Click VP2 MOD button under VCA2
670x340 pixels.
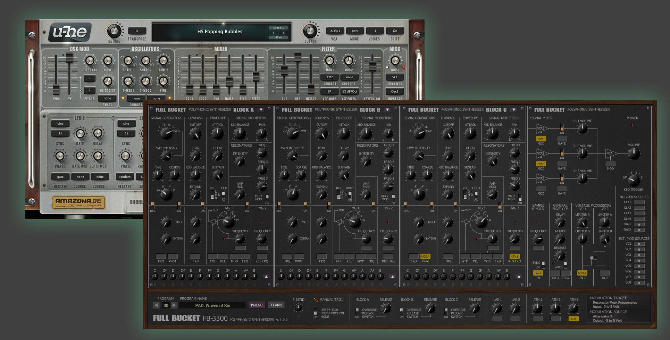coord(541,164)
